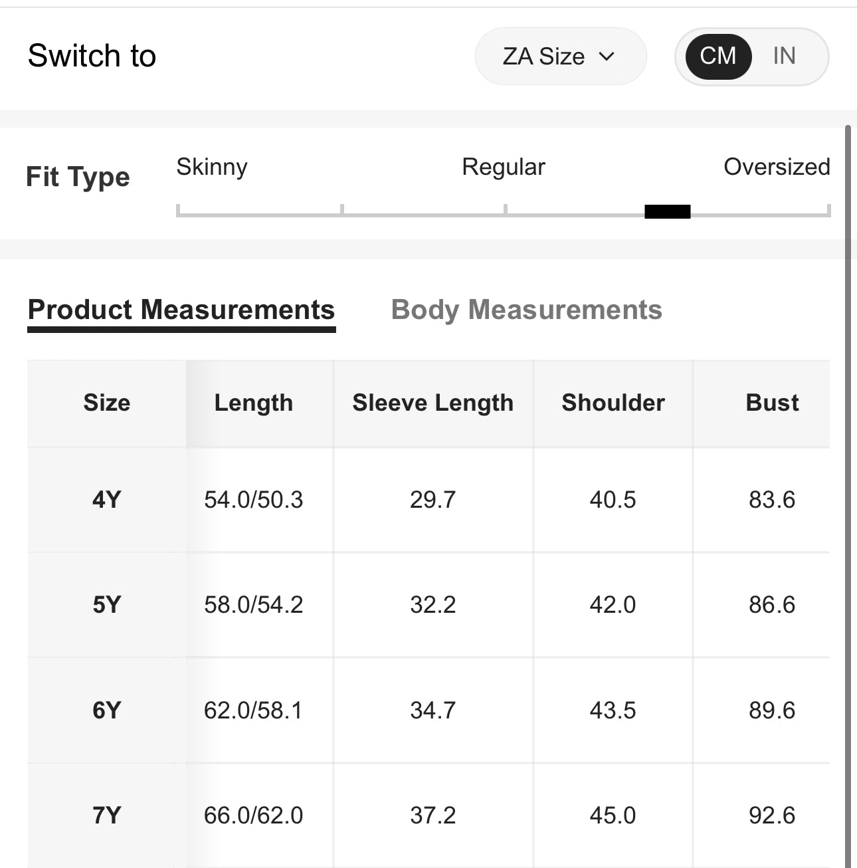Click the Size column header

click(107, 403)
